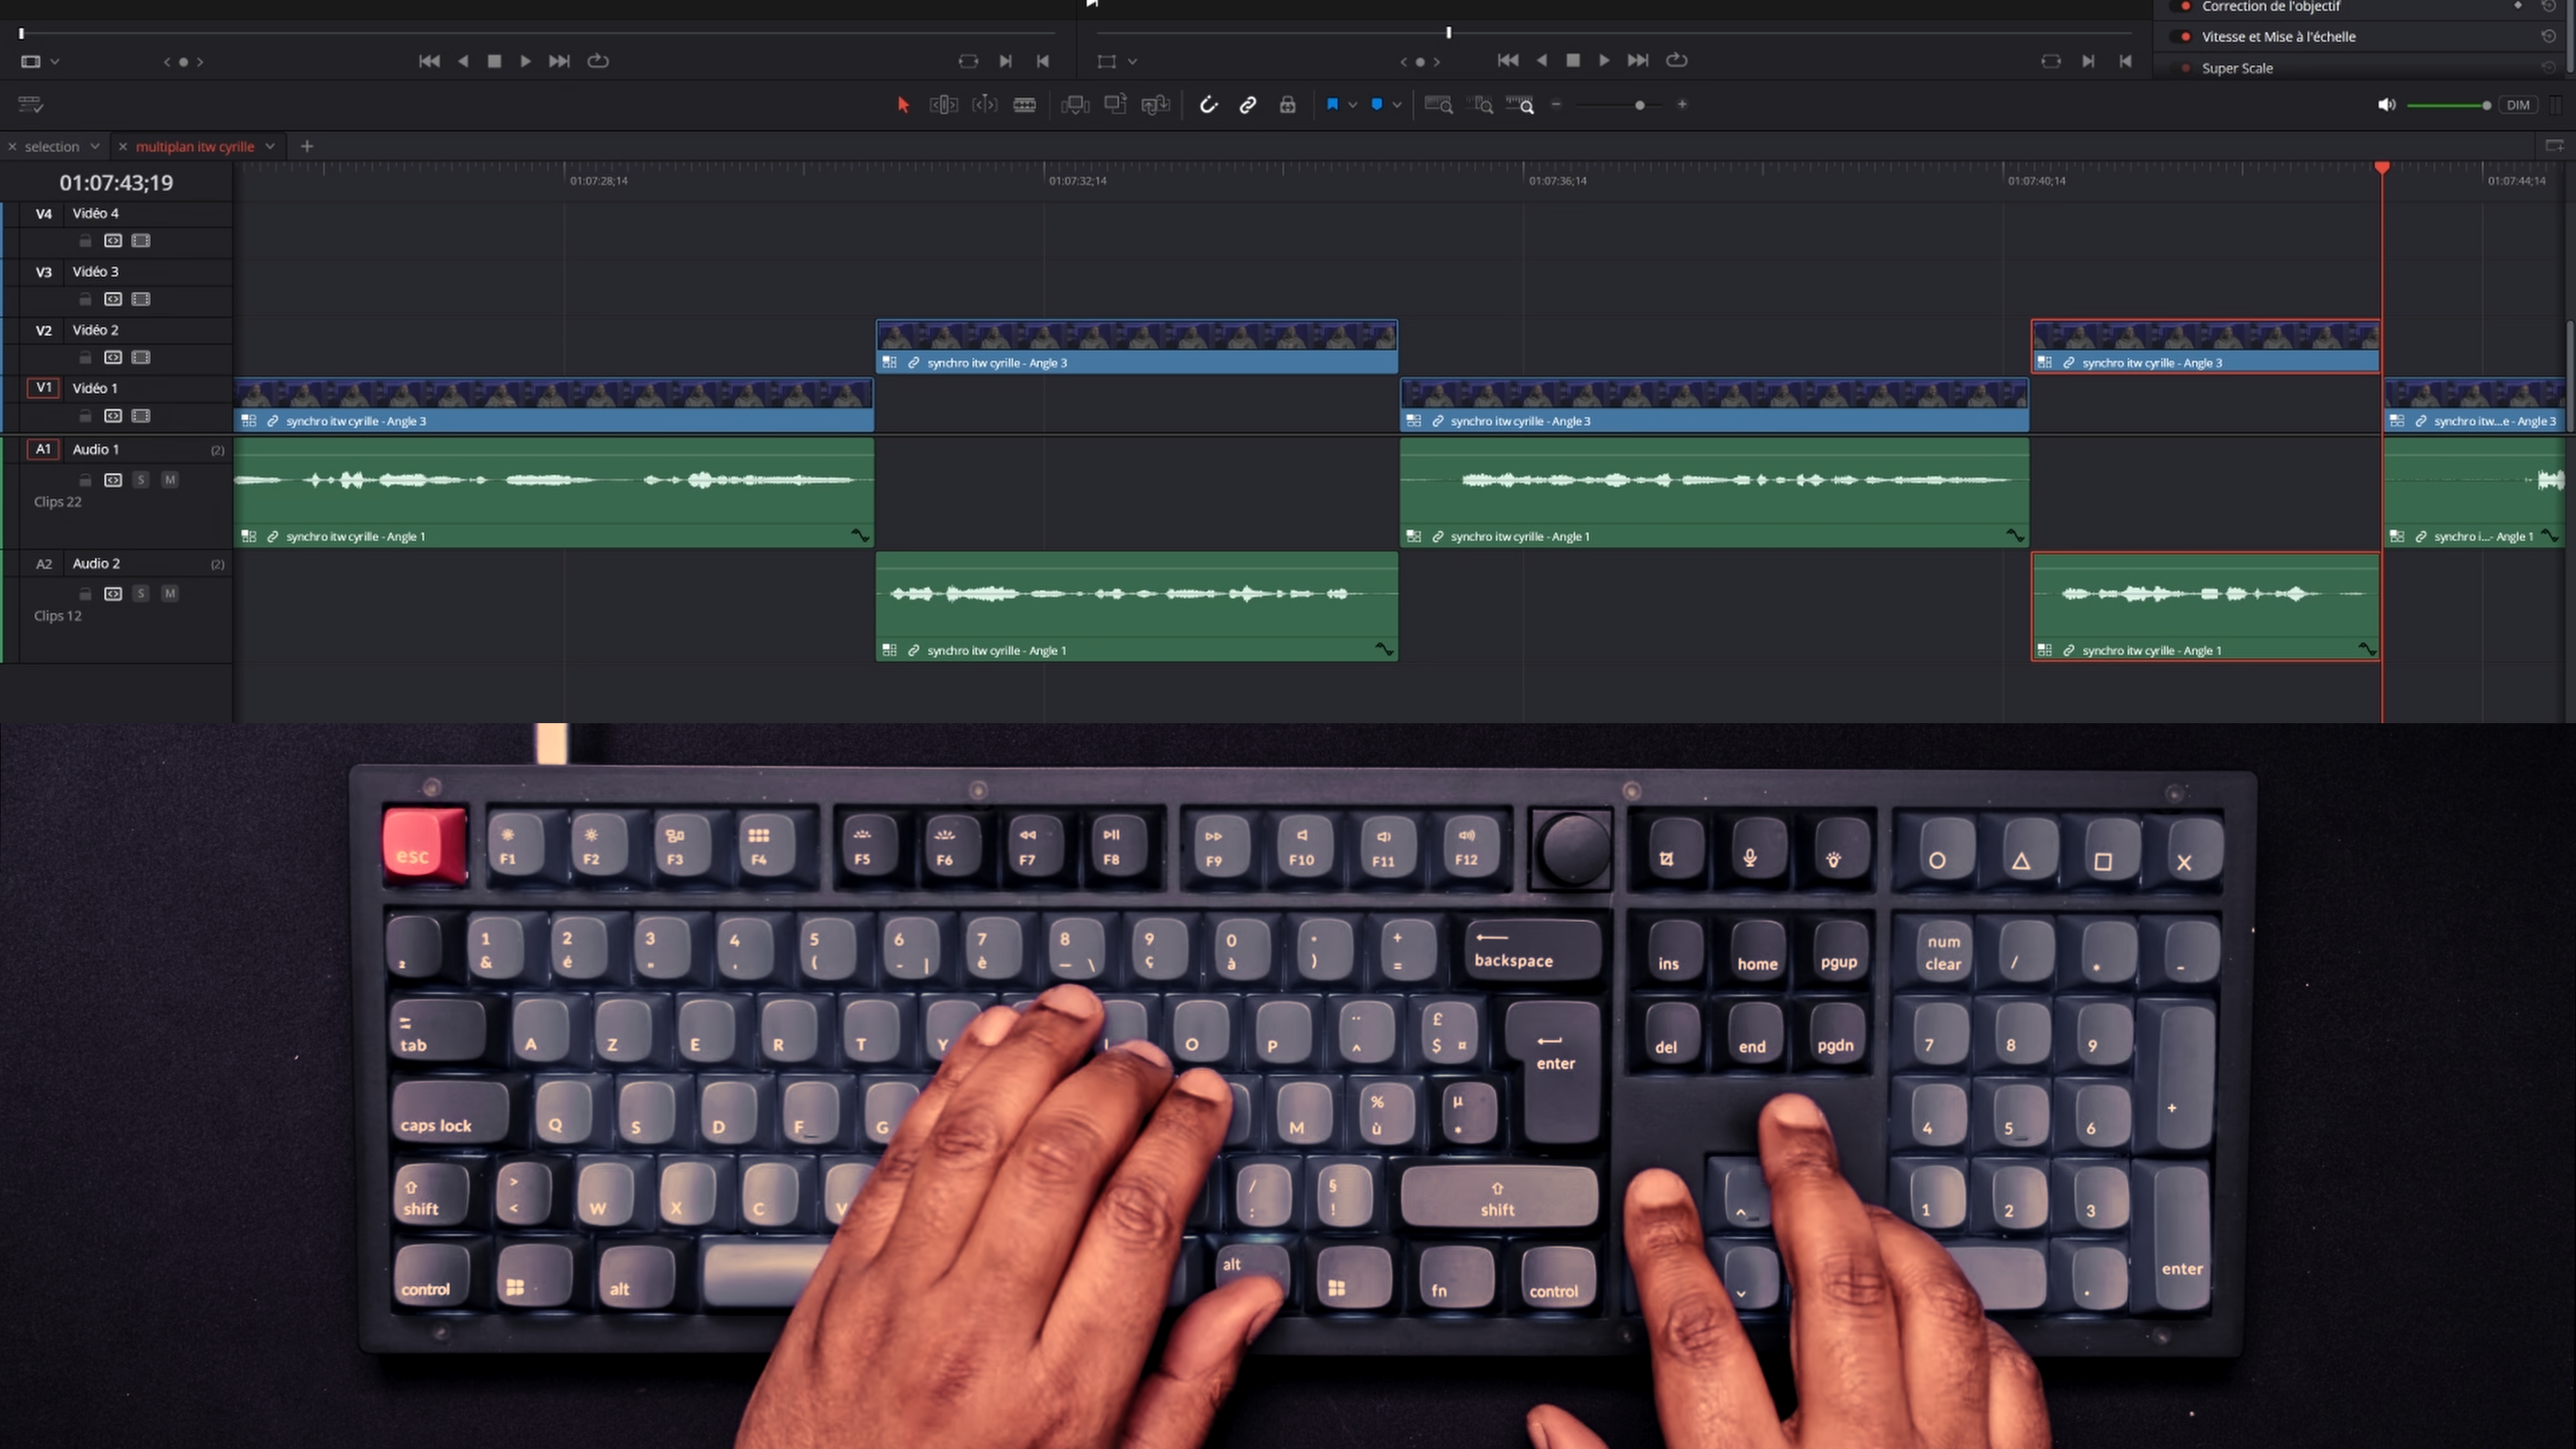Switch to the selection timeline tab
This screenshot has width=2576, height=1449.
pos(52,146)
